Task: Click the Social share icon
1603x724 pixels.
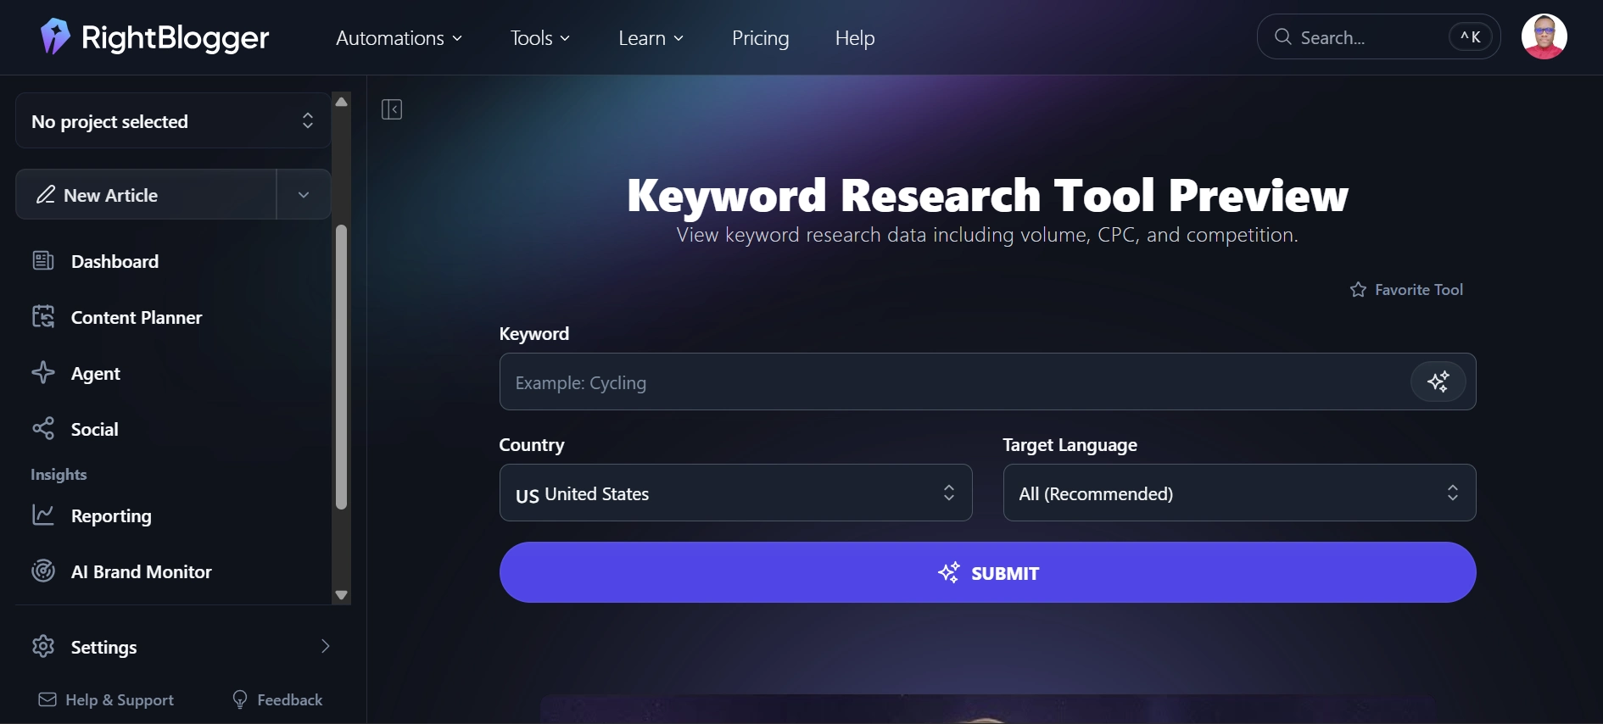Action: tap(43, 429)
